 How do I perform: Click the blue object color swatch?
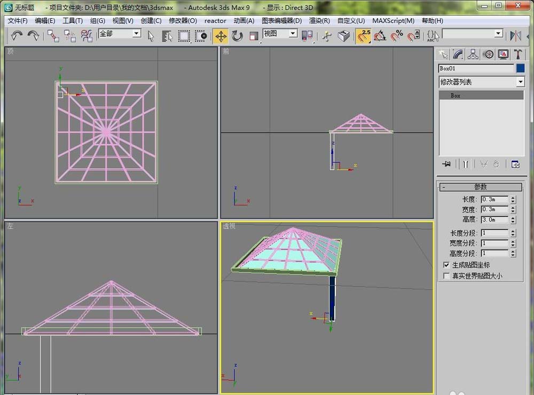coord(521,68)
